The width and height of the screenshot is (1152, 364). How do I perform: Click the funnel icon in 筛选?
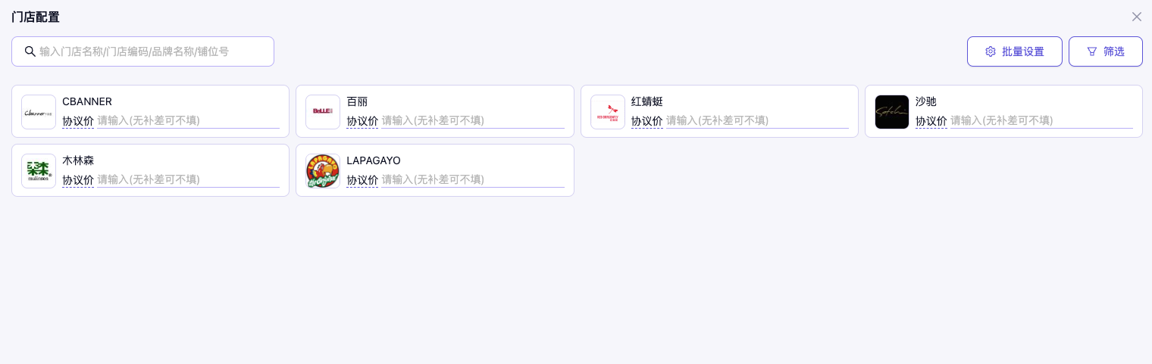point(1092,51)
